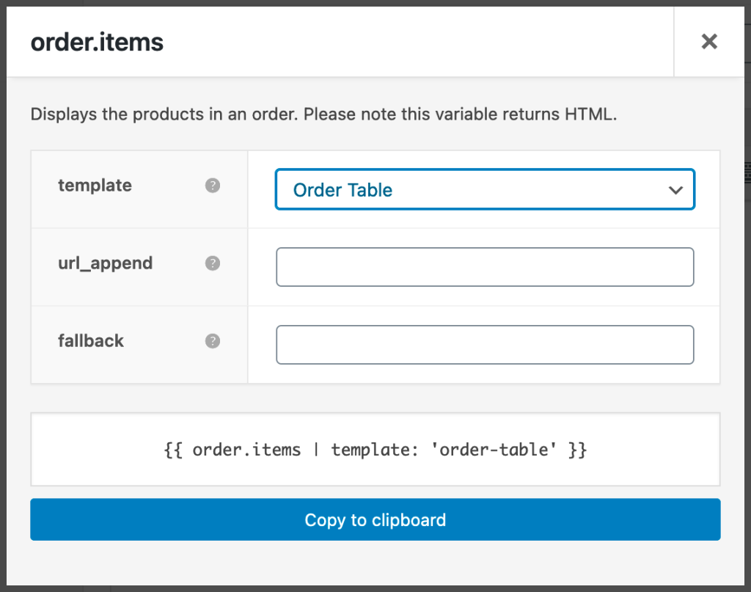Click inside the fallback text field

pyautogui.click(x=484, y=344)
